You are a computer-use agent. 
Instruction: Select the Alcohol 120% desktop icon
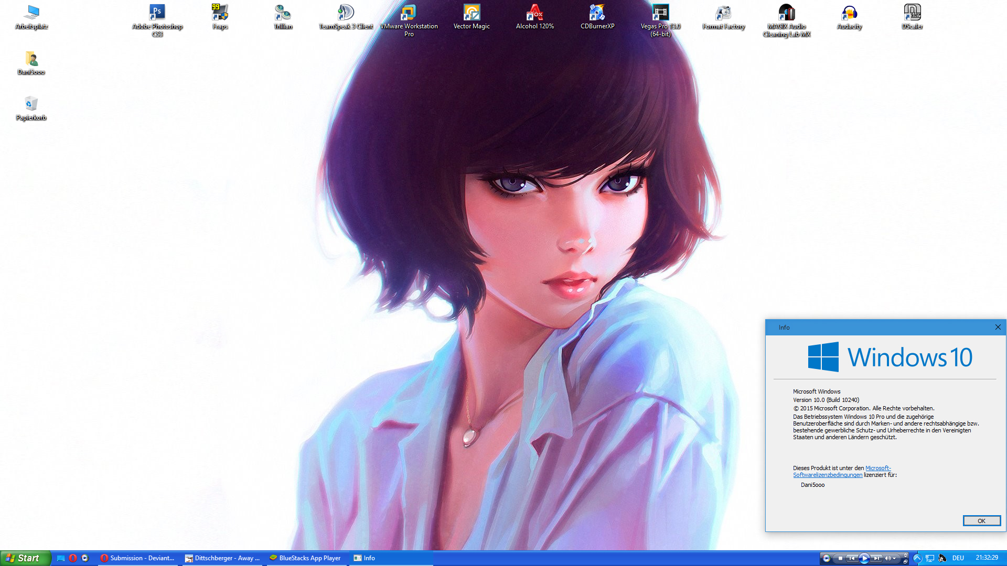pos(535,17)
